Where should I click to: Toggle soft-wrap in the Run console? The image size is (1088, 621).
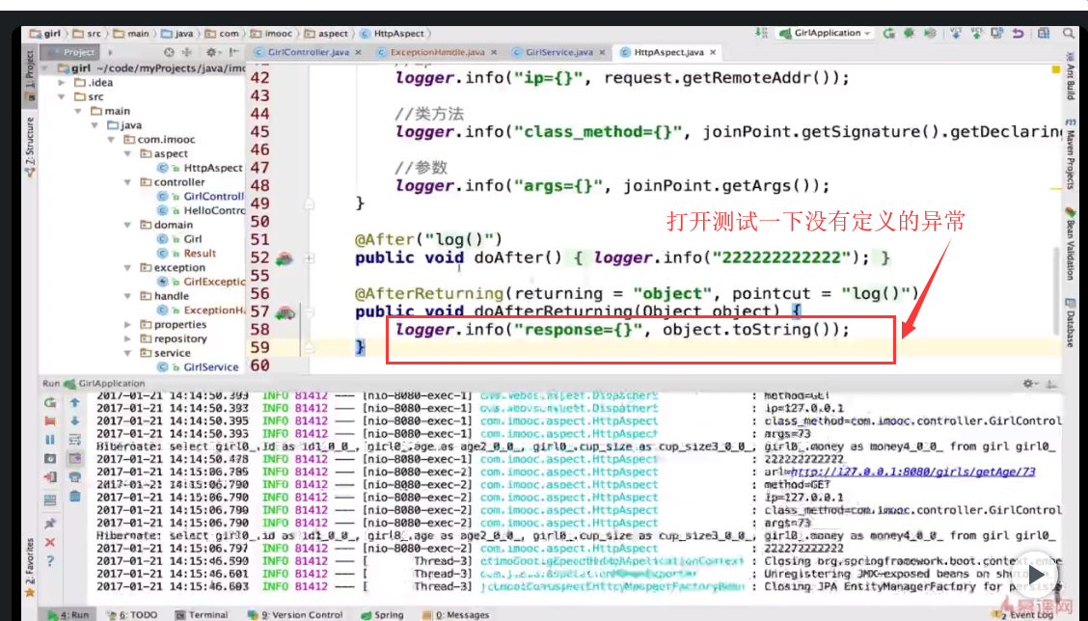75,440
